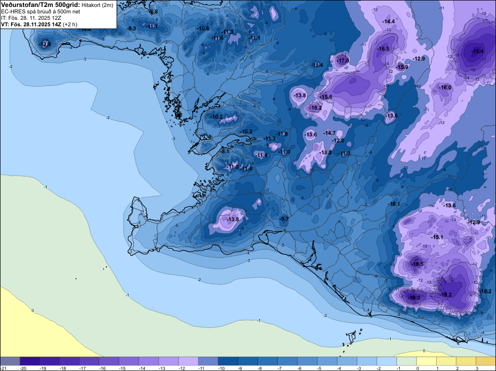Click the -8.3 temperature value

click(x=131, y=28)
